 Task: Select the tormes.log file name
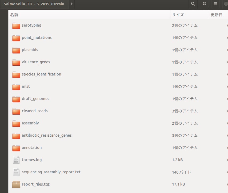coord(32,160)
